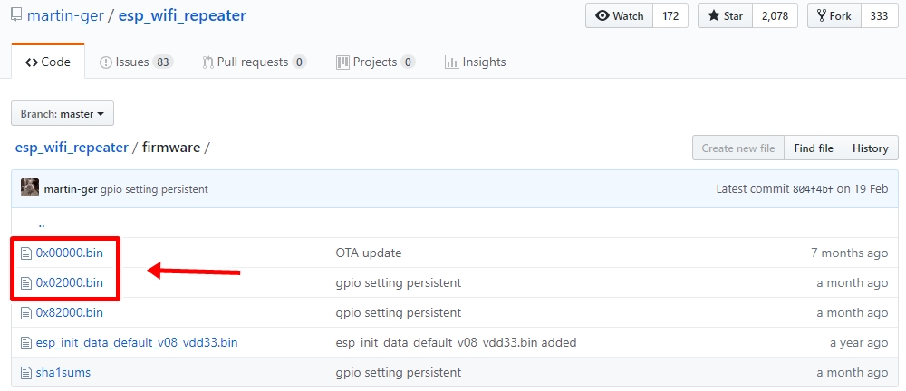Click file icon beside esp_init_data_default_v08_vdd33.bin
Viewport: 906px width, 391px height.
coord(25,343)
